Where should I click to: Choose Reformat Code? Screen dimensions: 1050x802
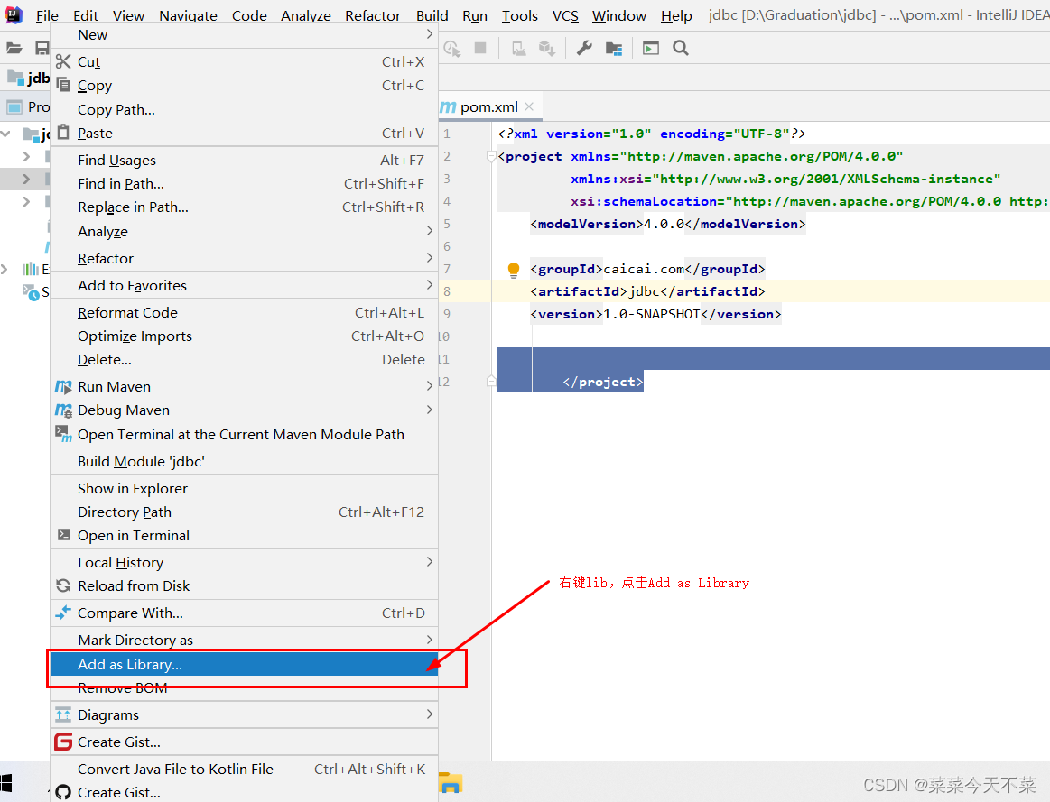245,312
